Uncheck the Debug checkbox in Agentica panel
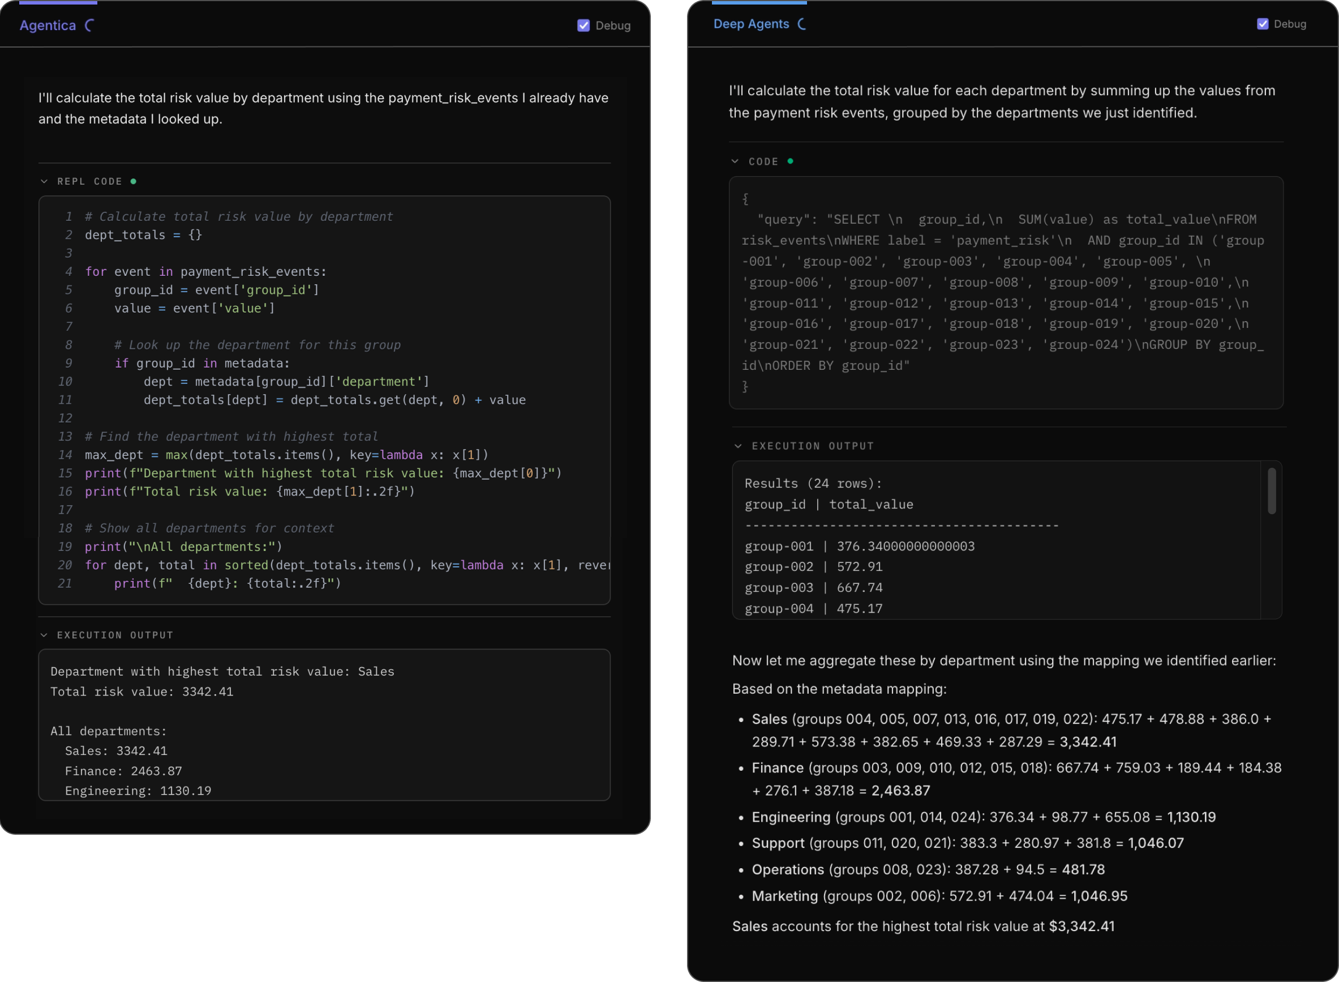This screenshot has height=982, width=1339. [x=583, y=25]
